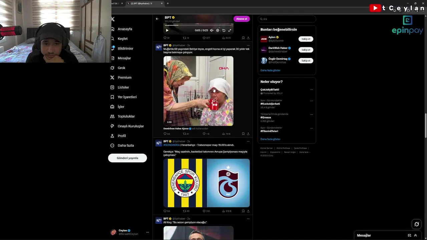Screen dimensions: 427x240
Task: Open options for #KızılcıkŞerbeti trend
Action: pos(312,101)
